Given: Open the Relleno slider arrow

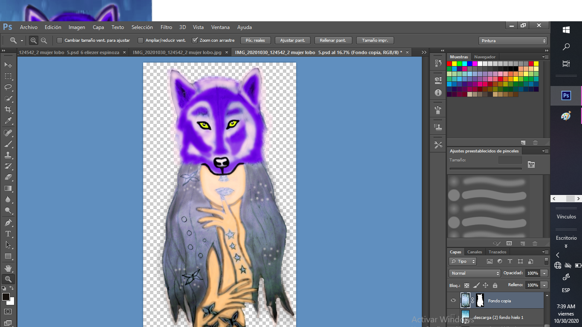Looking at the screenshot, I should [545, 285].
